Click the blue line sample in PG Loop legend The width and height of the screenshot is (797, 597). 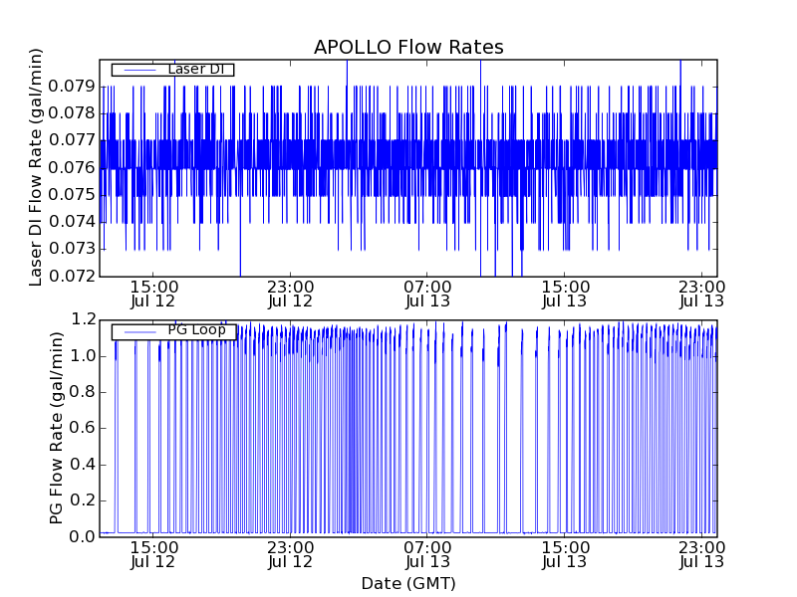139,332
